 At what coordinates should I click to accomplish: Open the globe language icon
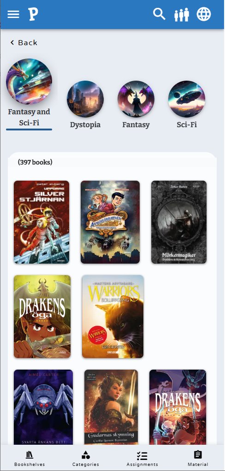coord(204,14)
